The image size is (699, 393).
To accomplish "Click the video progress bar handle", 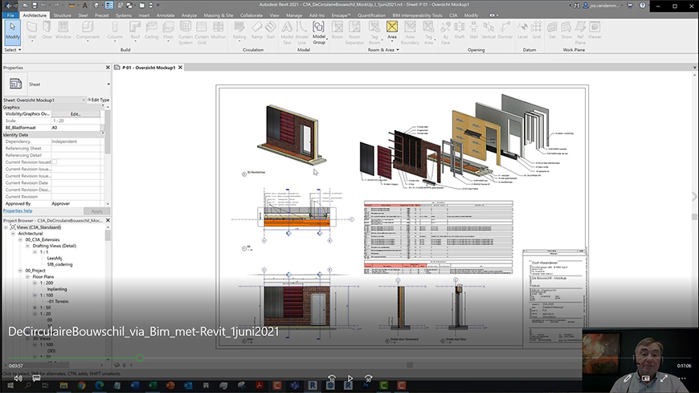I will click(x=140, y=358).
